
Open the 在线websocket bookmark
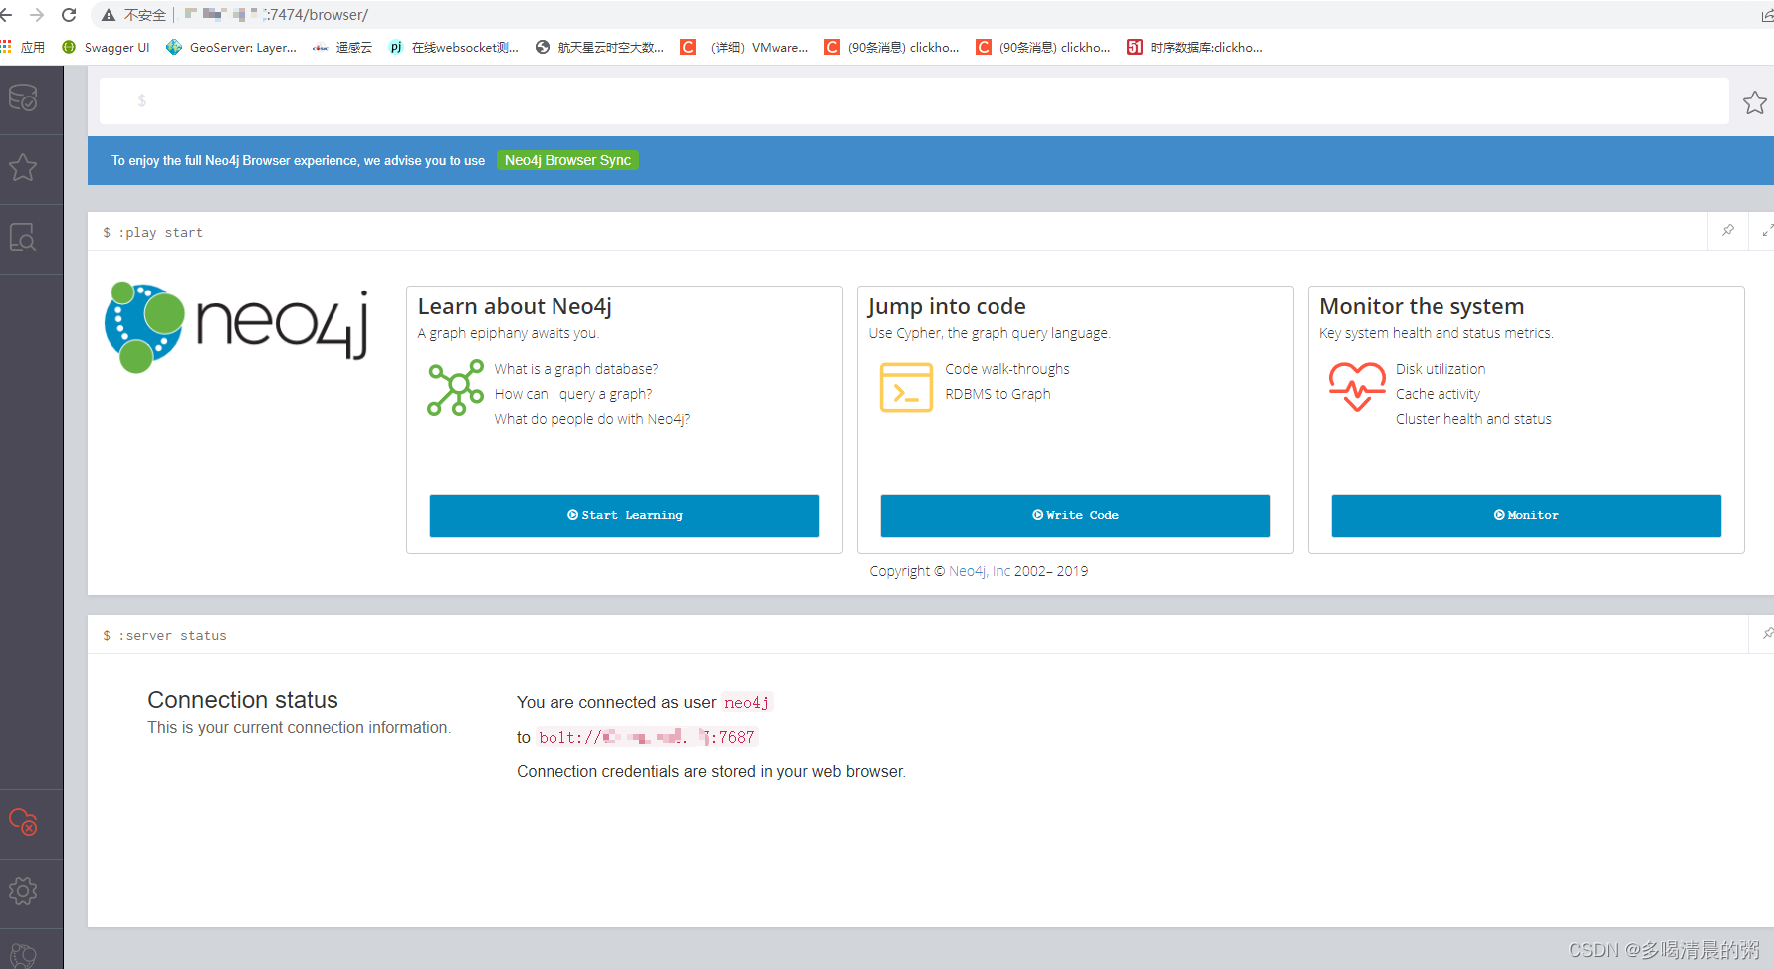tap(454, 47)
